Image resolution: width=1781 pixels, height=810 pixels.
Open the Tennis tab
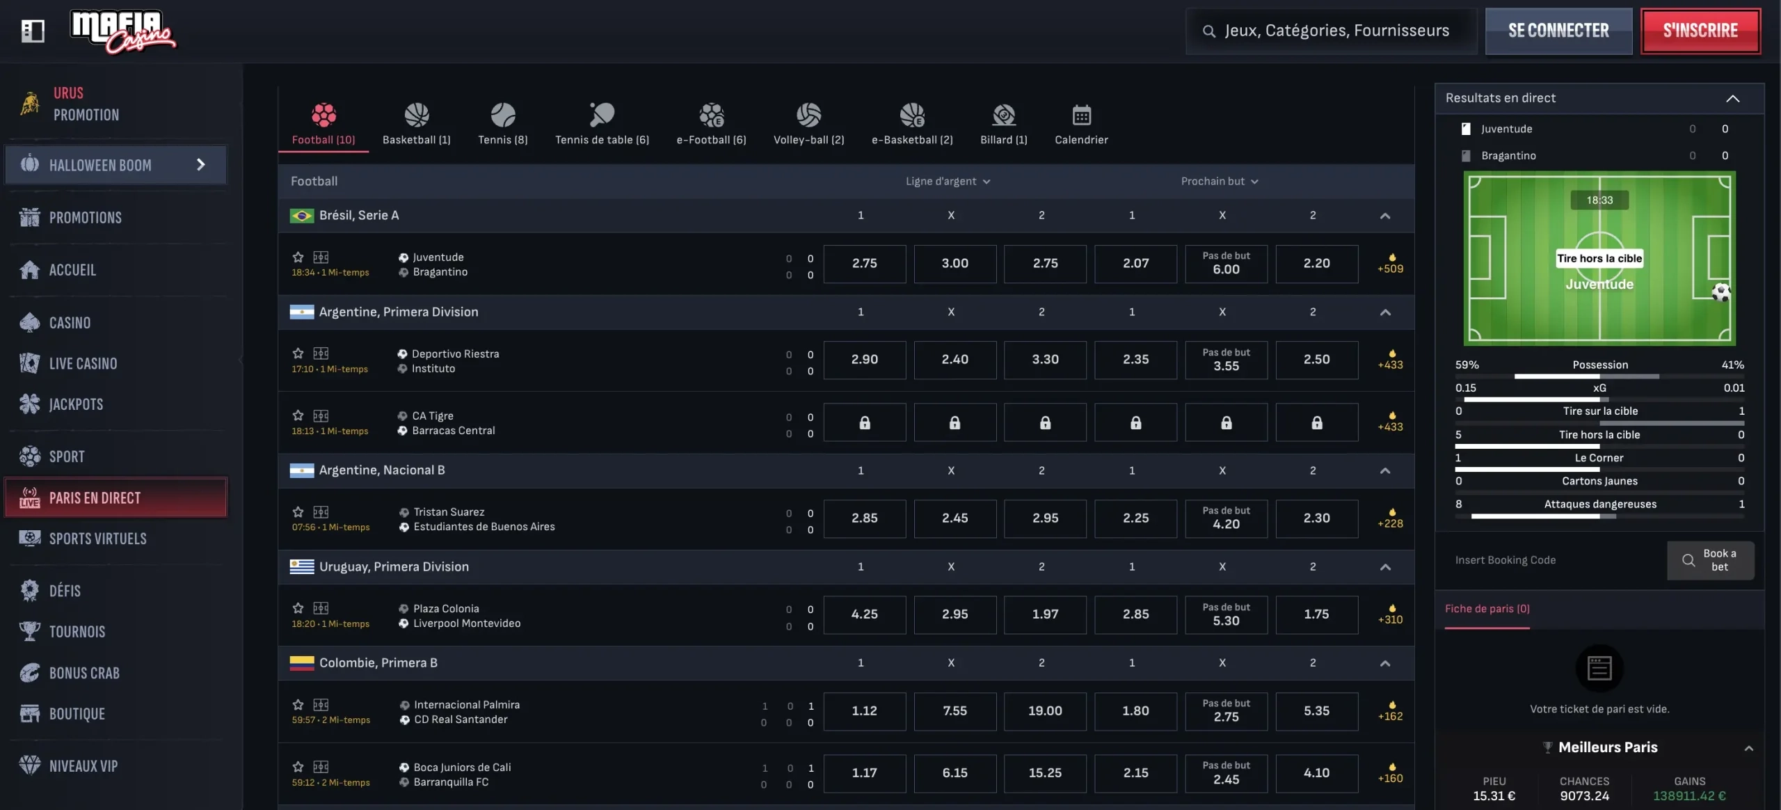coord(503,124)
